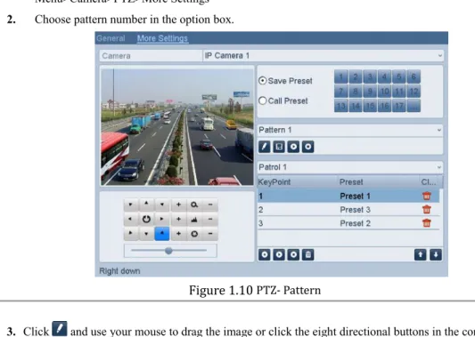The height and width of the screenshot is (337, 475).
Task: Click preset number button 1
Action: pyautogui.click(x=341, y=76)
